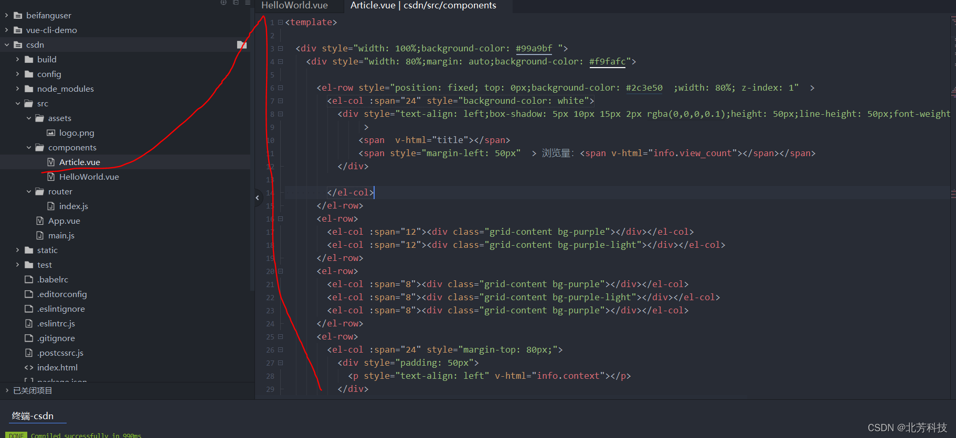
Task: Select the Article.vue editor tab
Action: point(423,5)
